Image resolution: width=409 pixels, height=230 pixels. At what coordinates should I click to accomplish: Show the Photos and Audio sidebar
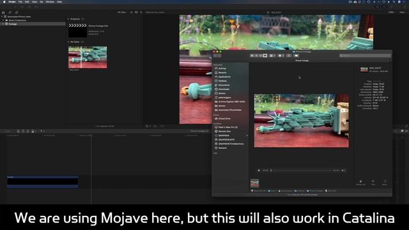pyautogui.click(x=10, y=12)
